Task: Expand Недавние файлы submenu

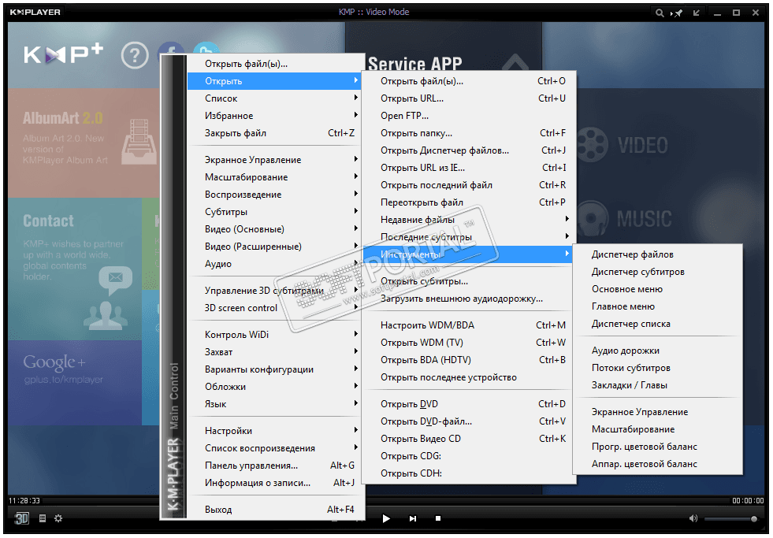Action: click(468, 220)
